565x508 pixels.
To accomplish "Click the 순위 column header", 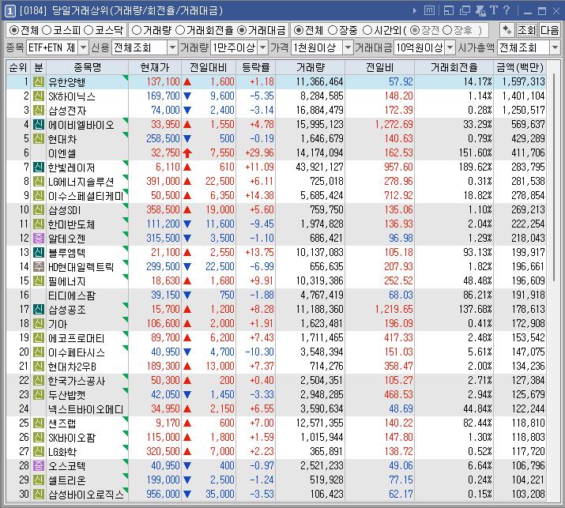I will (x=18, y=67).
